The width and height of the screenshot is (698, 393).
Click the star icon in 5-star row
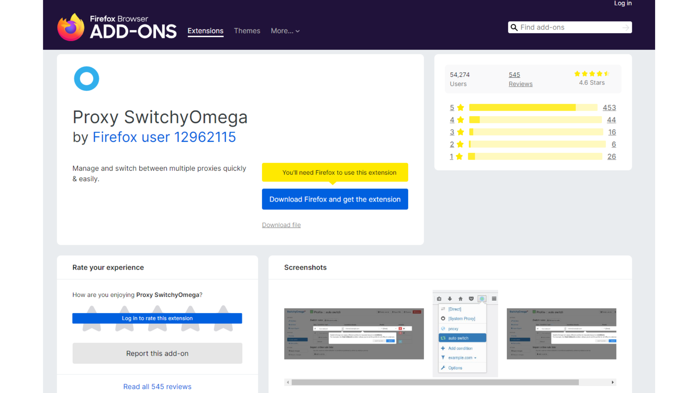tap(461, 107)
